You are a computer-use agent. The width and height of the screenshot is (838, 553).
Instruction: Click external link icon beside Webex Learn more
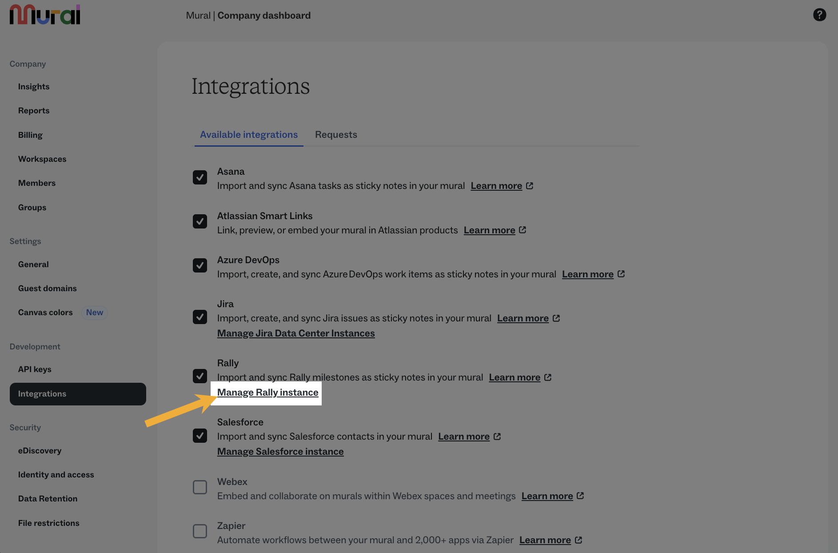[x=580, y=496]
